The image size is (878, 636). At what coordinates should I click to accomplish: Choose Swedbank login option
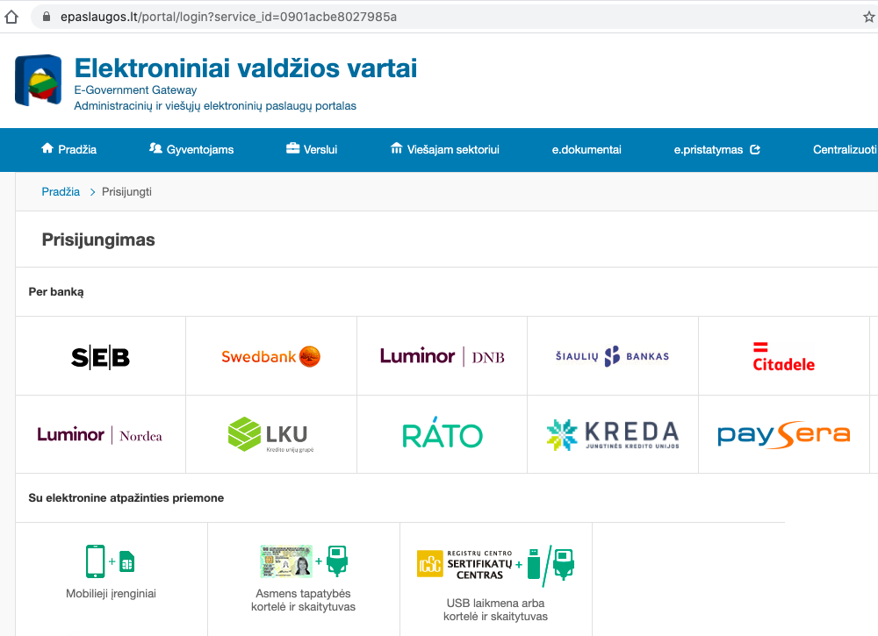271,356
